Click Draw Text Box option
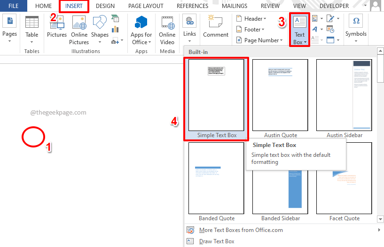 (x=217, y=241)
